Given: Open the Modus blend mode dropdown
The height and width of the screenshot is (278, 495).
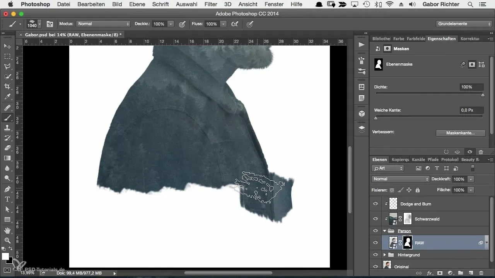Looking at the screenshot, I should point(103,24).
